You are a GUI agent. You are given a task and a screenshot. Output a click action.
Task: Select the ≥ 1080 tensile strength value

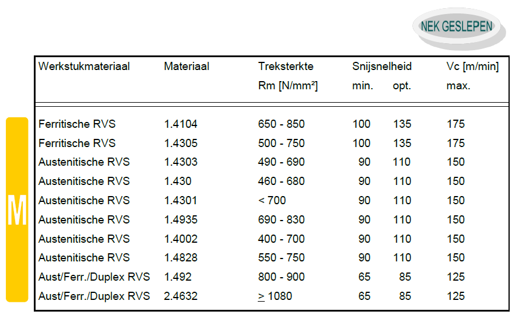[x=275, y=296]
